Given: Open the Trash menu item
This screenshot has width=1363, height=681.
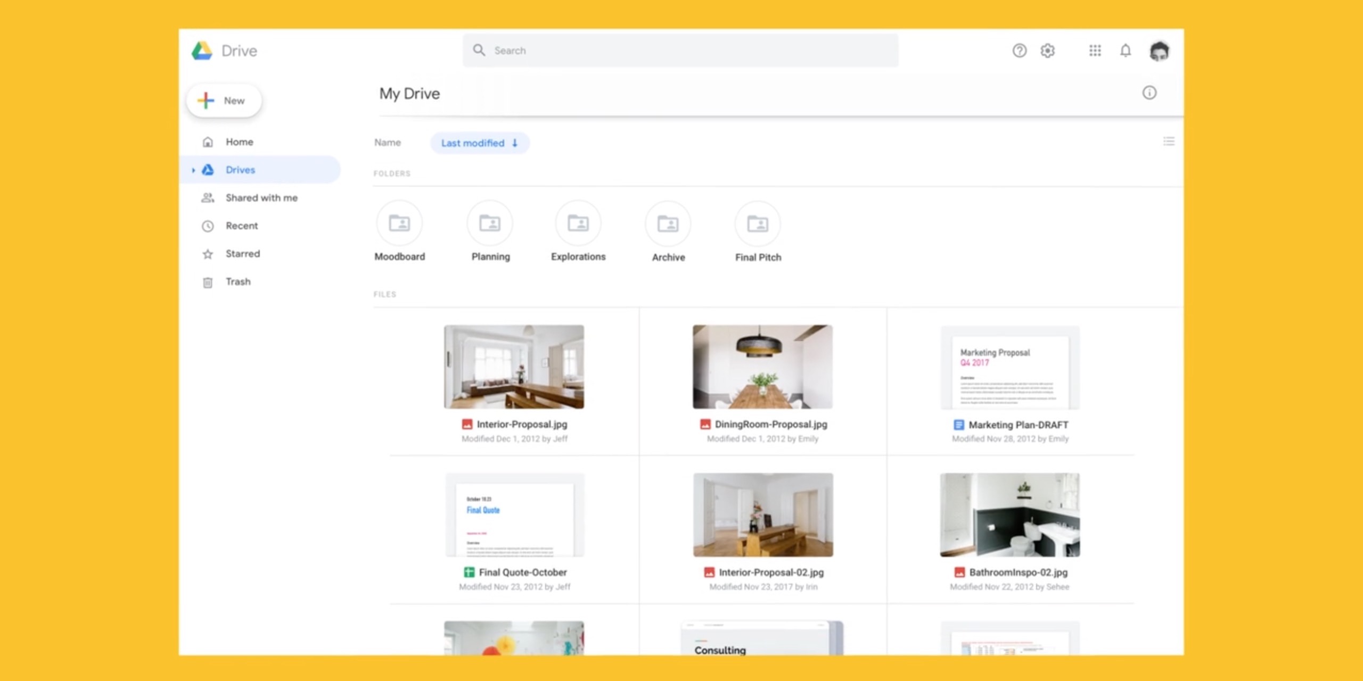Looking at the screenshot, I should coord(237,281).
